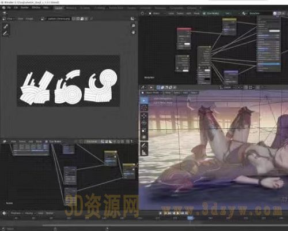Select viewport Annotate tool
The width and height of the screenshot is (288, 231).
(x=144, y=146)
